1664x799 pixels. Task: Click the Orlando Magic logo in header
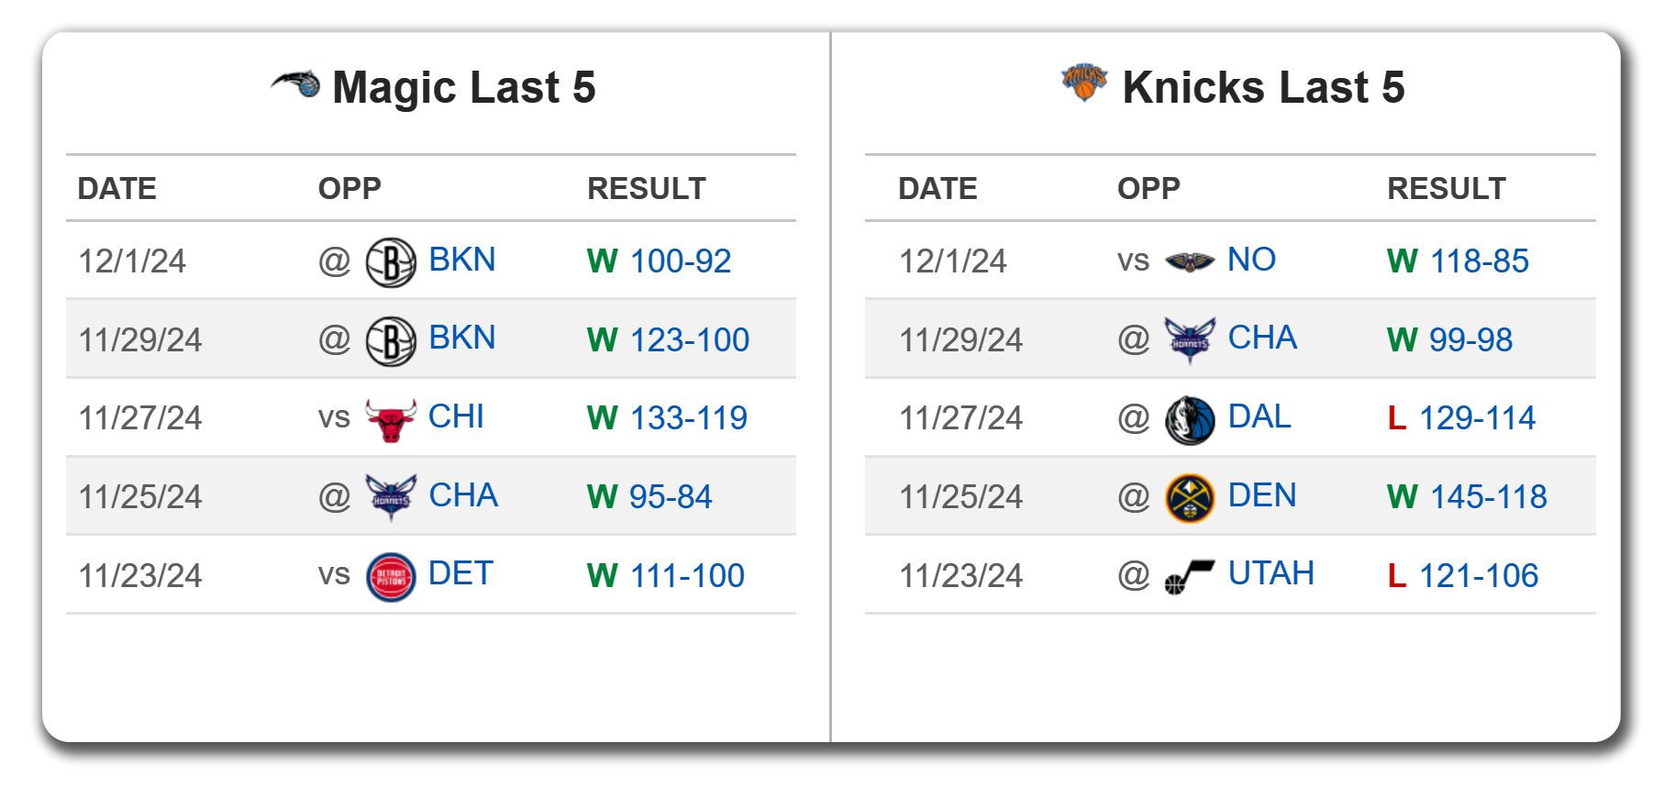(295, 84)
